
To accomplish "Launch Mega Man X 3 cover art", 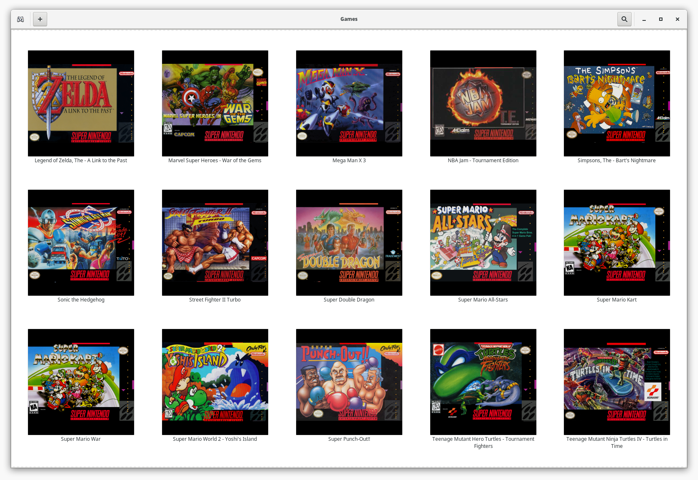I will coord(349,103).
